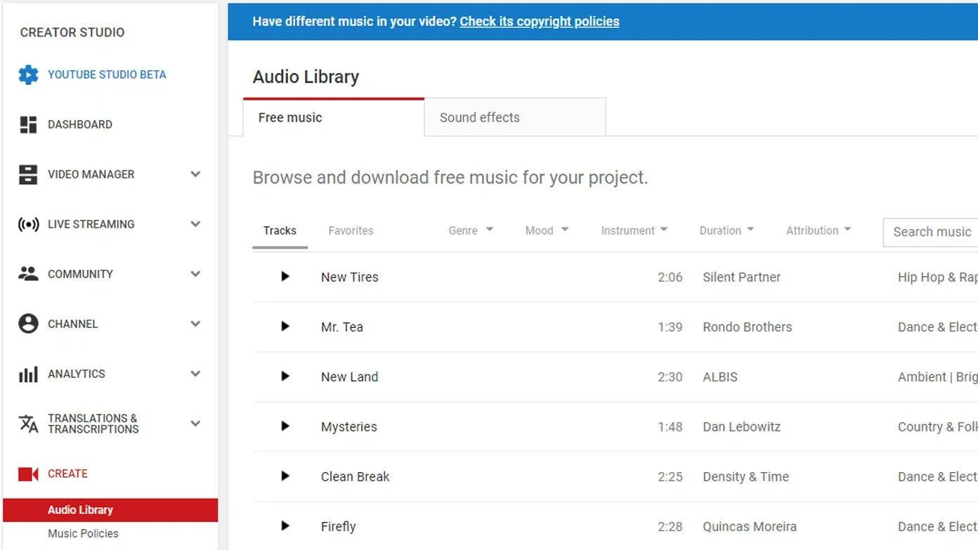Select the red Create clapperboard icon
978x550 pixels.
point(28,473)
